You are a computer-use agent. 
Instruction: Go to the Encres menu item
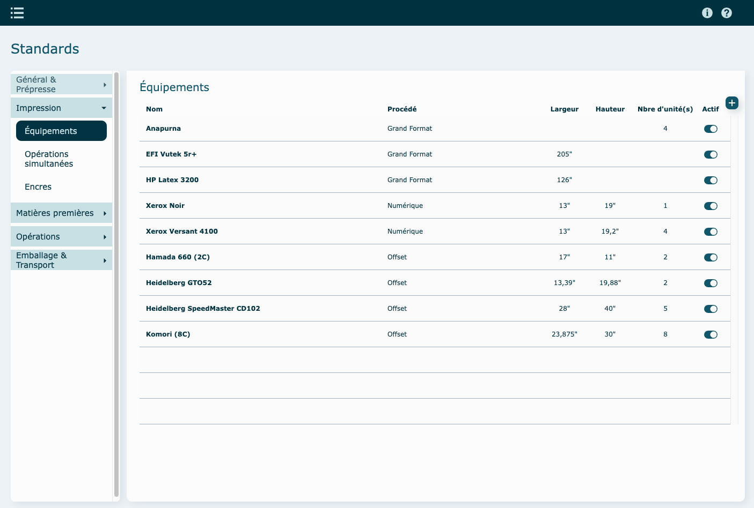click(x=38, y=187)
